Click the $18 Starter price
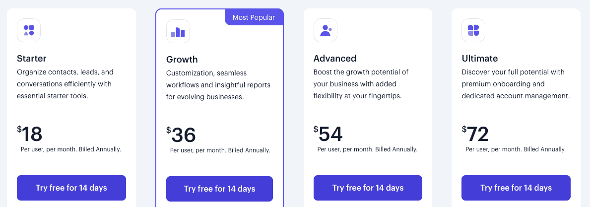 point(30,134)
